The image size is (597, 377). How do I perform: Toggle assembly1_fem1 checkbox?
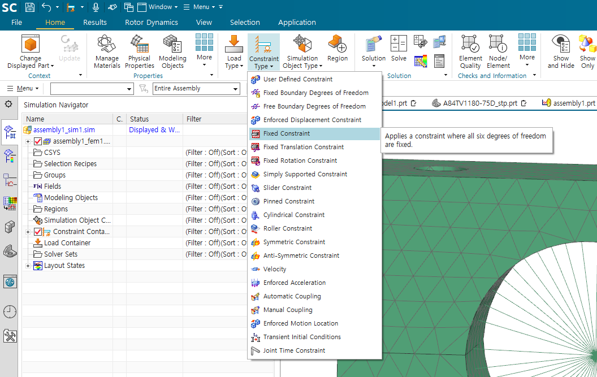[x=38, y=141]
